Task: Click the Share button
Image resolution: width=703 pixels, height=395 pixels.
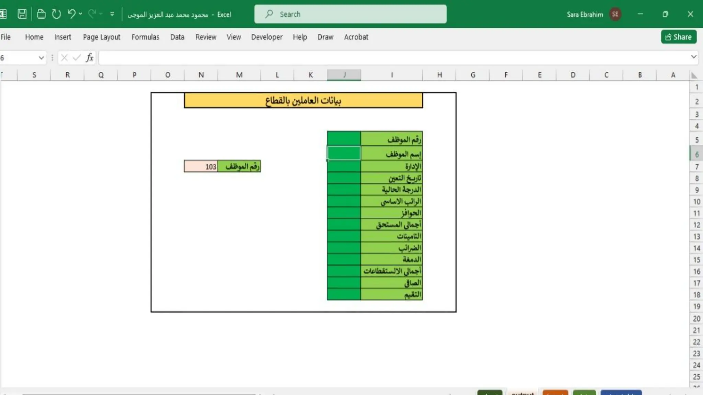Action: coord(678,37)
